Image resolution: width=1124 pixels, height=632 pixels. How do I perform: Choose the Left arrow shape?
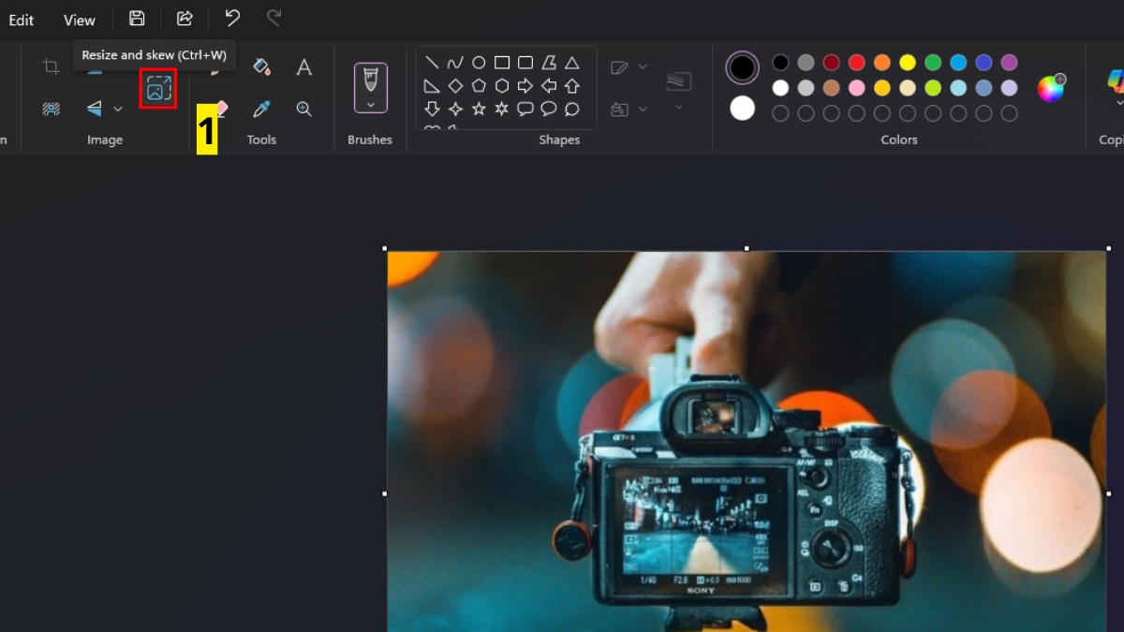pos(549,86)
